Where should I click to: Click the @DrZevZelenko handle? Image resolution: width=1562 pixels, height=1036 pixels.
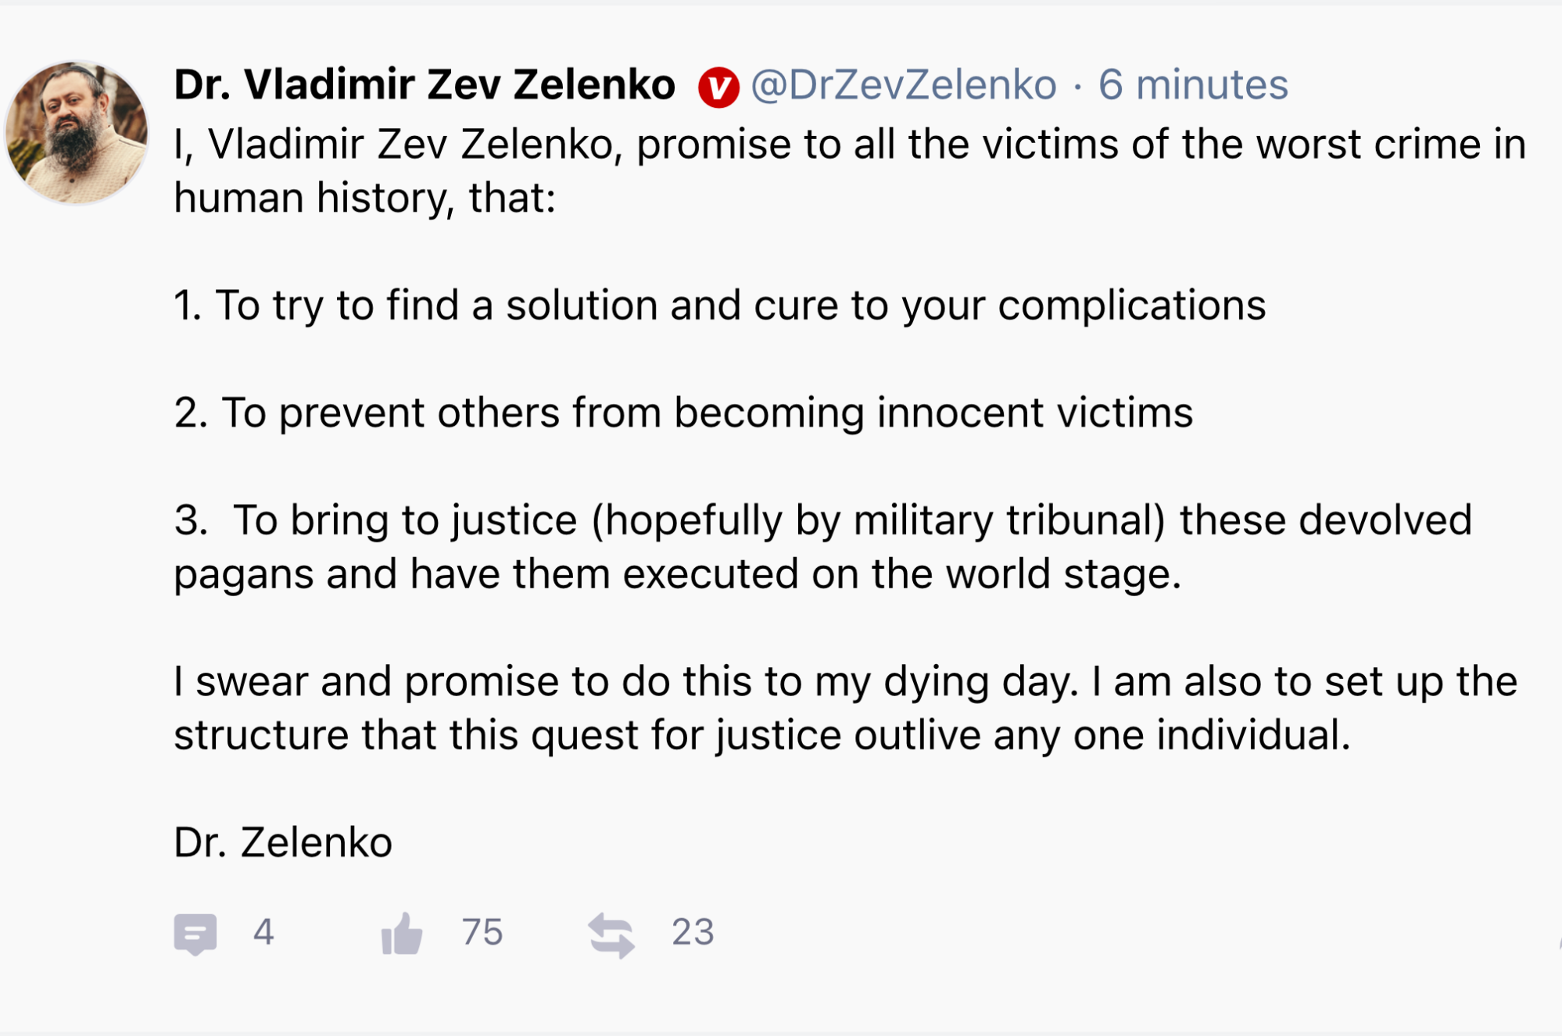(903, 84)
